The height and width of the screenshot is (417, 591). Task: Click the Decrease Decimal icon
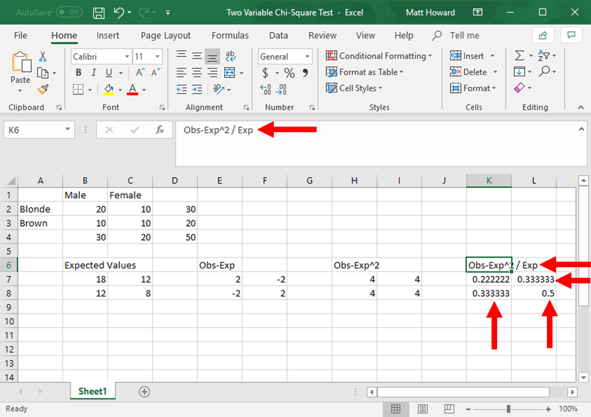tap(281, 90)
